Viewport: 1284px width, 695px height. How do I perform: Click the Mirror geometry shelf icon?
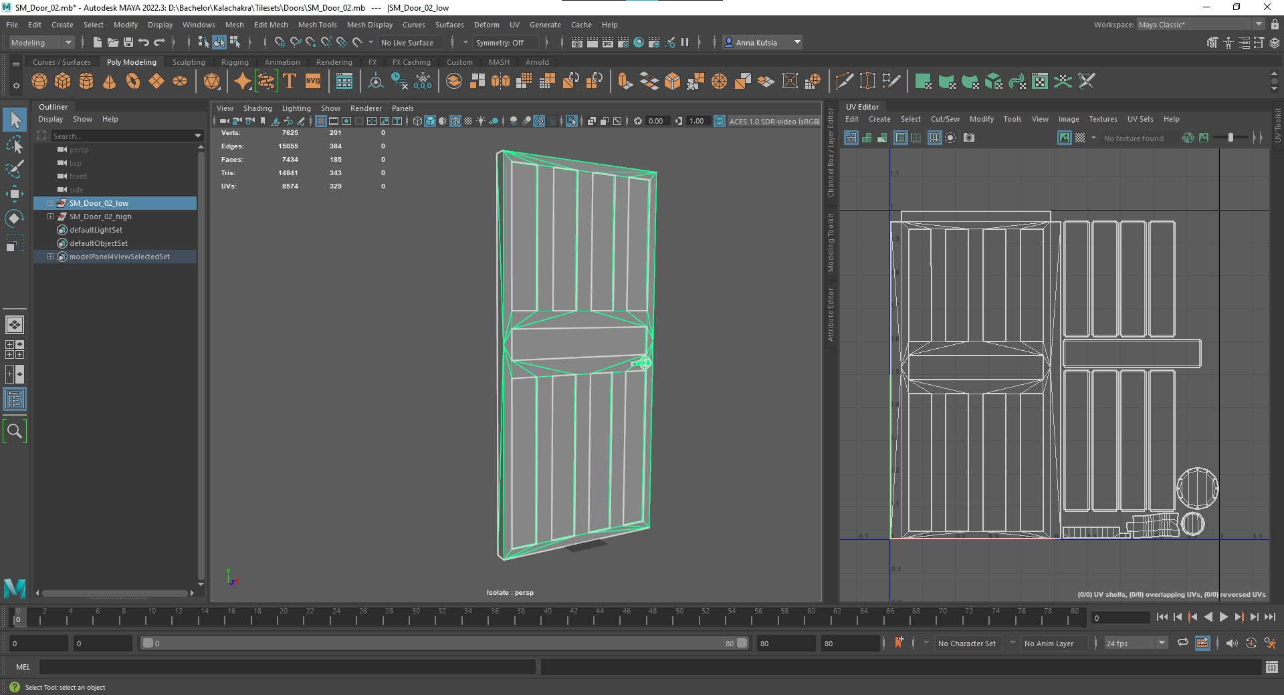(x=500, y=82)
